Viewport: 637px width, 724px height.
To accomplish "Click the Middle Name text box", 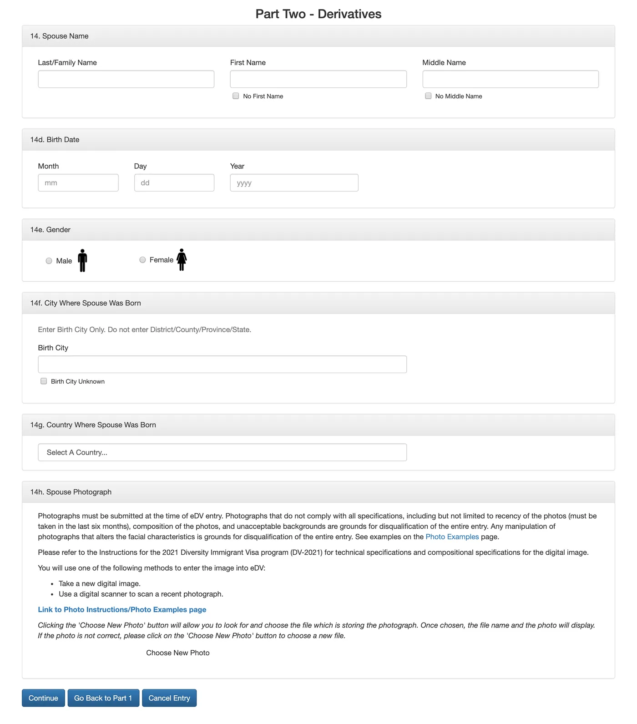I will tap(510, 79).
